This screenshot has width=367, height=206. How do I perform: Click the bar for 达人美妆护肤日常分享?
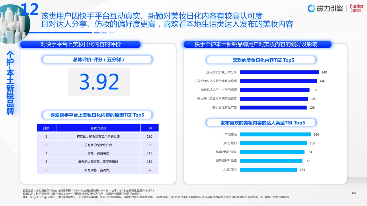coord(280,72)
